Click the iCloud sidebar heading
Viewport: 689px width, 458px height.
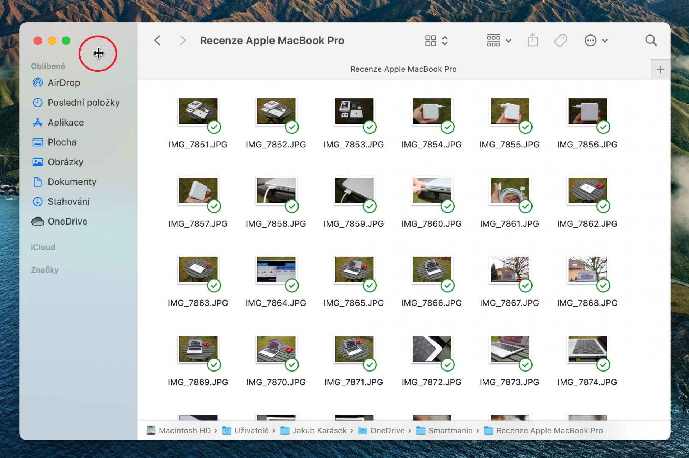coord(43,247)
